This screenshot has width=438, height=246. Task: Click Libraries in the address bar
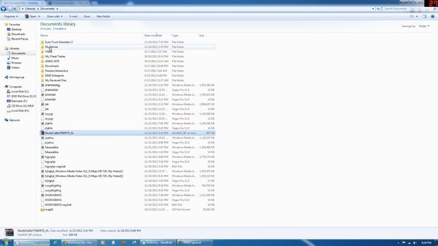coord(30,9)
